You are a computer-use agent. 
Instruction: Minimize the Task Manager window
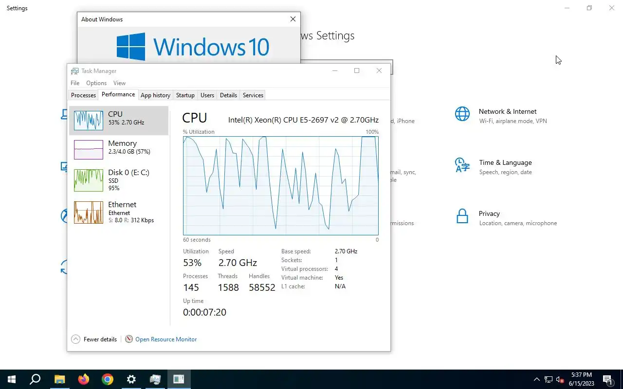pyautogui.click(x=335, y=71)
